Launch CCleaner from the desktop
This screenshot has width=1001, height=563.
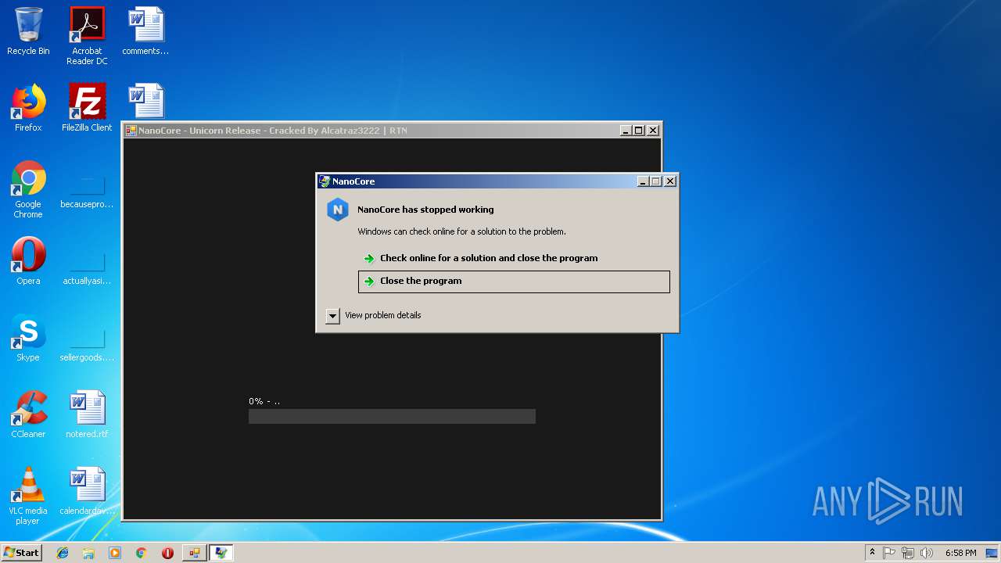point(28,414)
